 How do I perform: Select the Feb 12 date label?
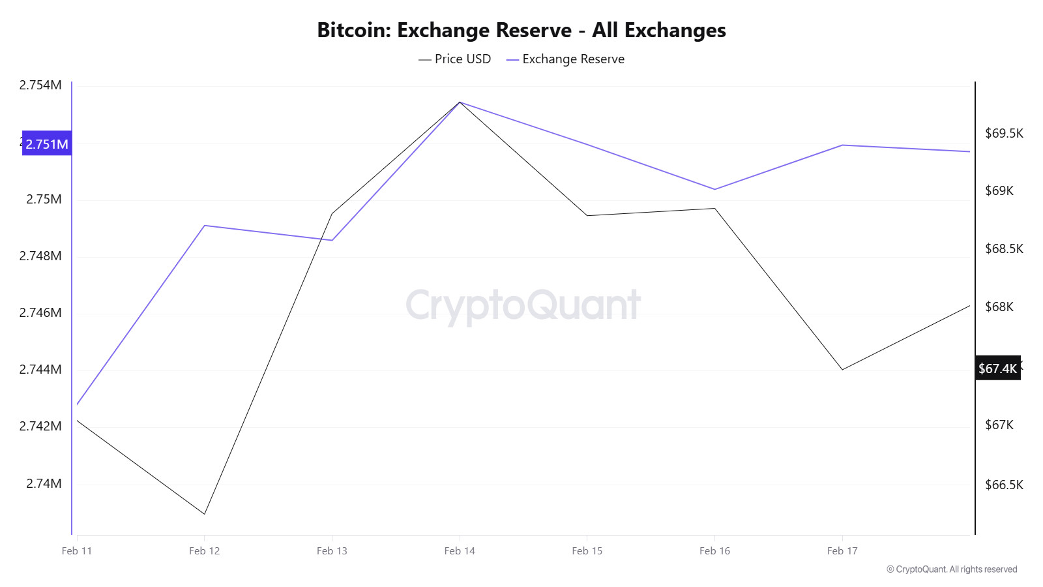click(205, 551)
